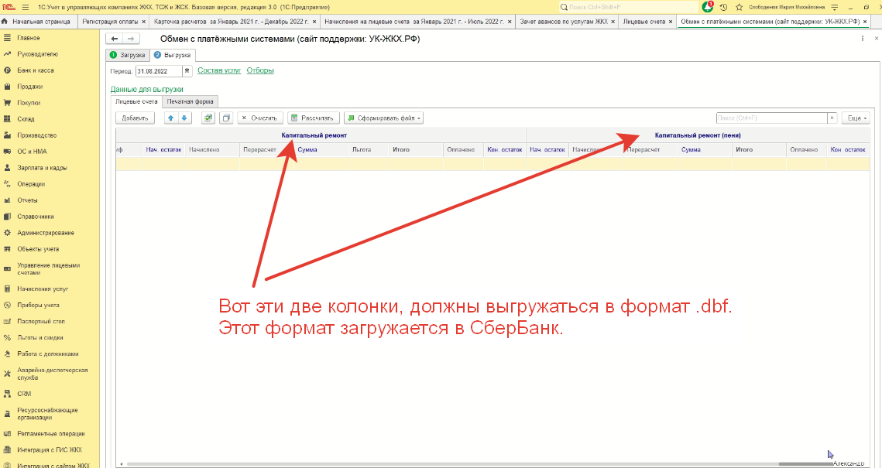Switch to the Загрузка tab
Screen dimensions: 882x468
coord(128,55)
